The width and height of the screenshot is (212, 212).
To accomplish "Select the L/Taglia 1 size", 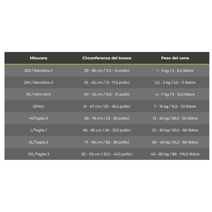I will (x=38, y=130).
